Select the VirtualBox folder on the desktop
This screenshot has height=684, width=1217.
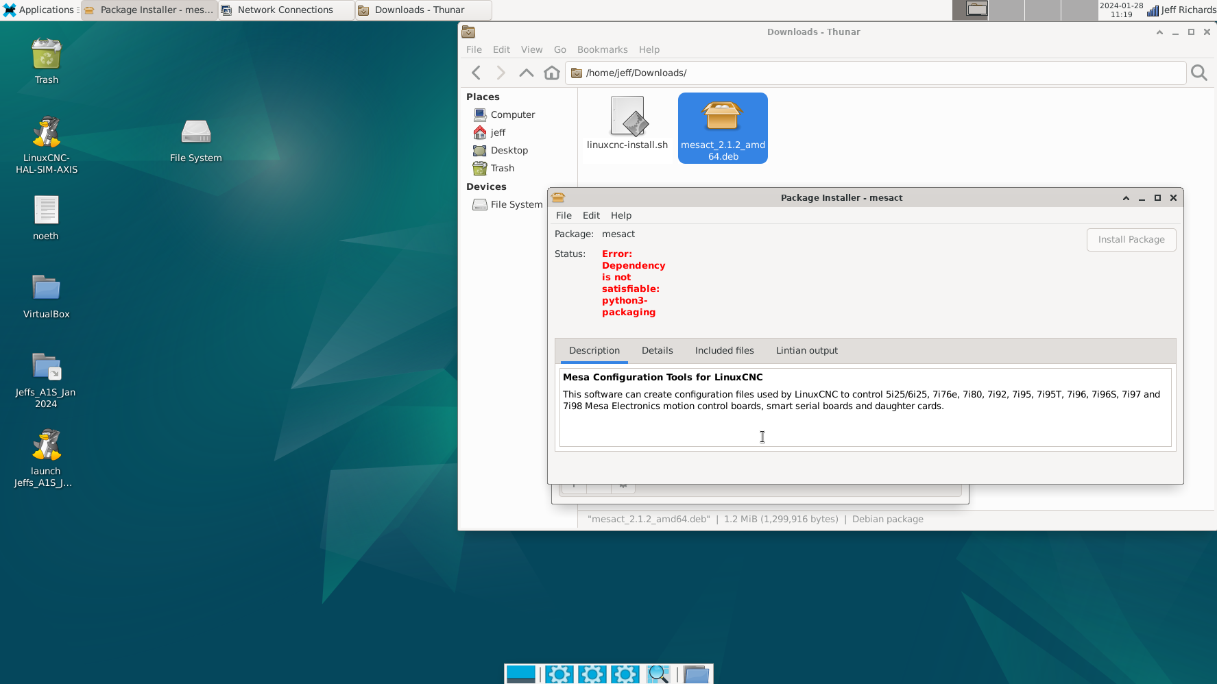pyautogui.click(x=46, y=288)
